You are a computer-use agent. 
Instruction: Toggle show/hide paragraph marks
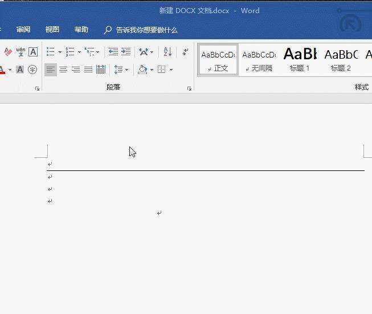pyautogui.click(x=185, y=52)
